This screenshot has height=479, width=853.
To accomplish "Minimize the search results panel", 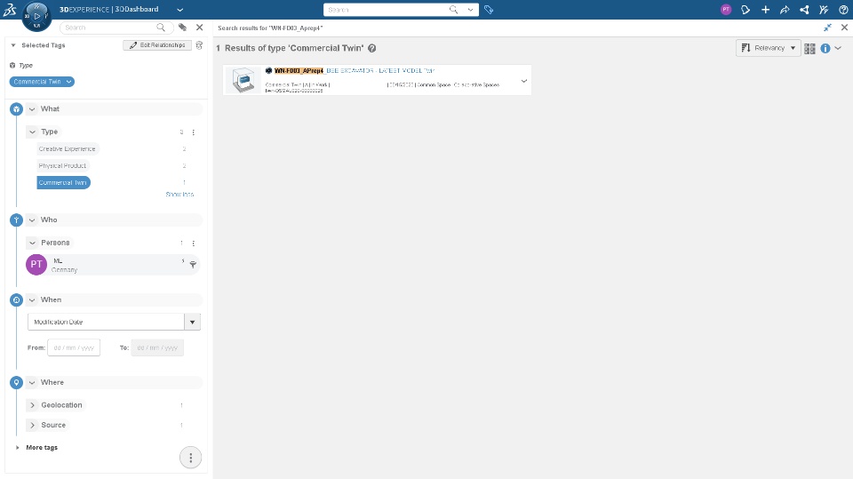I will [x=827, y=28].
